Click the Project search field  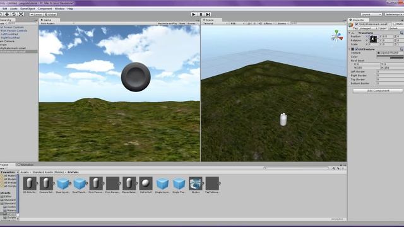tap(296, 168)
